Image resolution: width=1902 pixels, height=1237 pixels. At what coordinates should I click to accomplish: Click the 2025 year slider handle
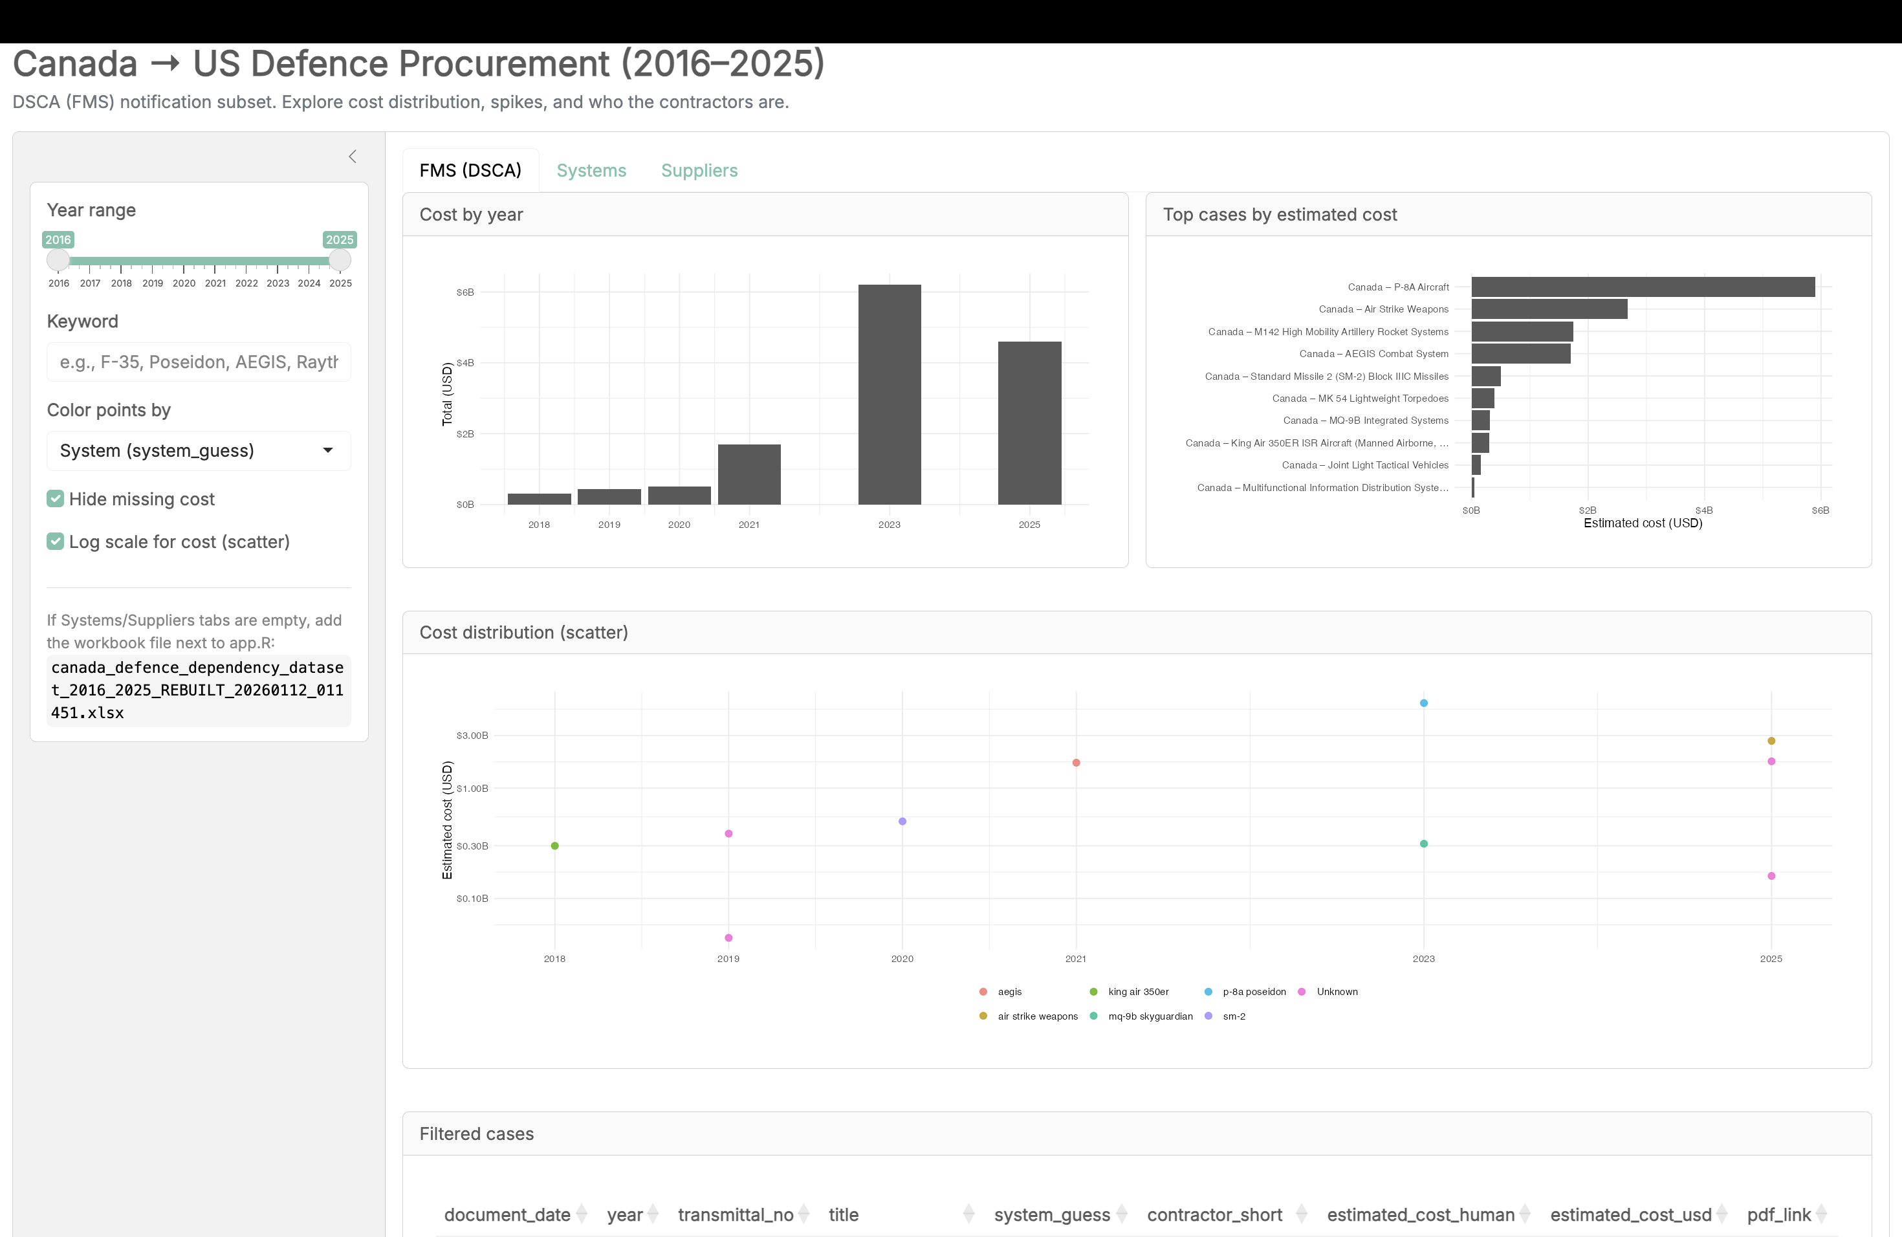[x=340, y=259]
